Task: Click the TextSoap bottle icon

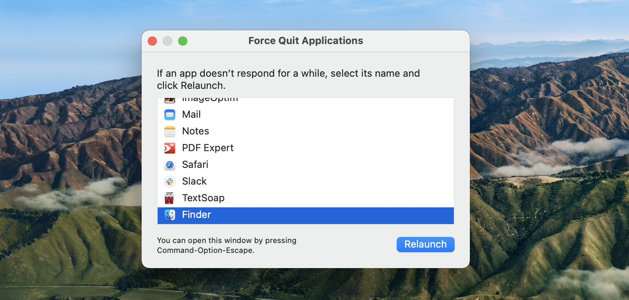Action: [x=169, y=198]
